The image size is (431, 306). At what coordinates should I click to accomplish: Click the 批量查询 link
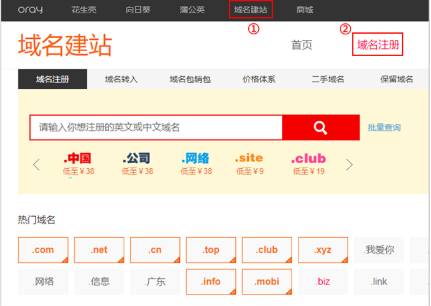click(384, 127)
